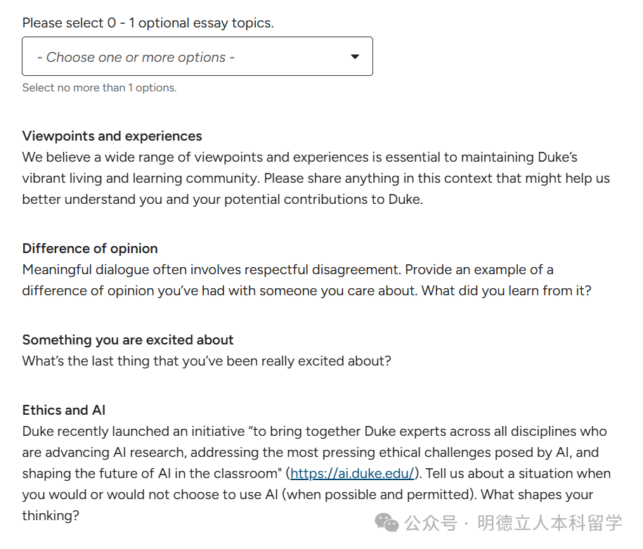The image size is (643, 549).
Task: Click the WeChat logo watermark icon
Action: point(387,522)
